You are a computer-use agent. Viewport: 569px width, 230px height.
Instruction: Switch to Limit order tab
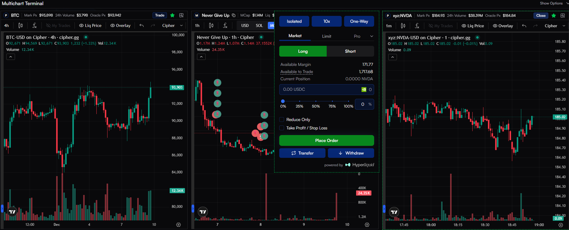pyautogui.click(x=327, y=36)
